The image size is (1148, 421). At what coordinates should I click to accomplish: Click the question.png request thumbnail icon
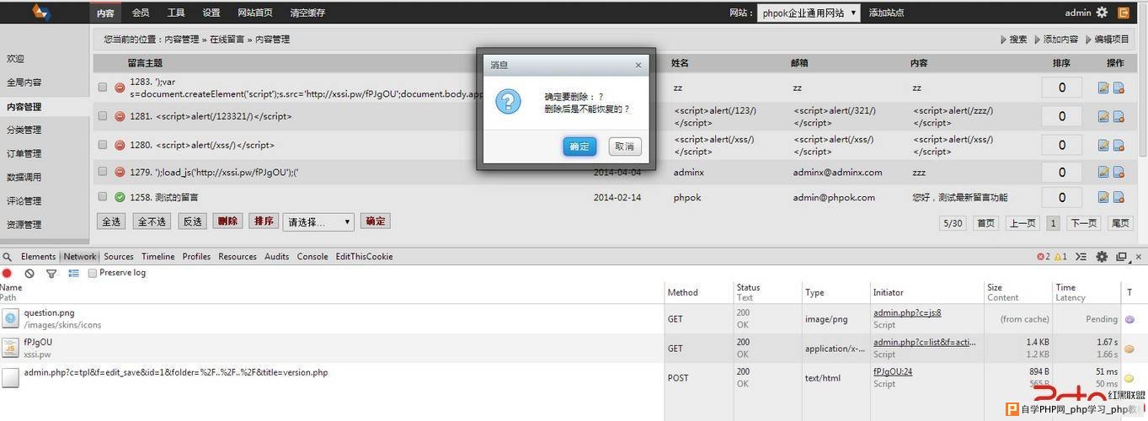coord(10,317)
